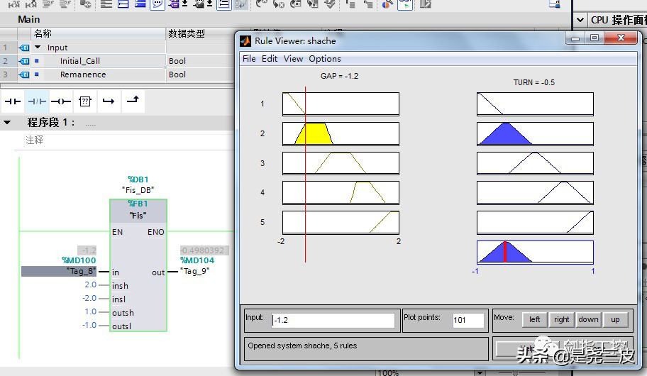647x376 pixels.
Task: Select the rule 4 TURN output plot
Action: pyautogui.click(x=535, y=193)
